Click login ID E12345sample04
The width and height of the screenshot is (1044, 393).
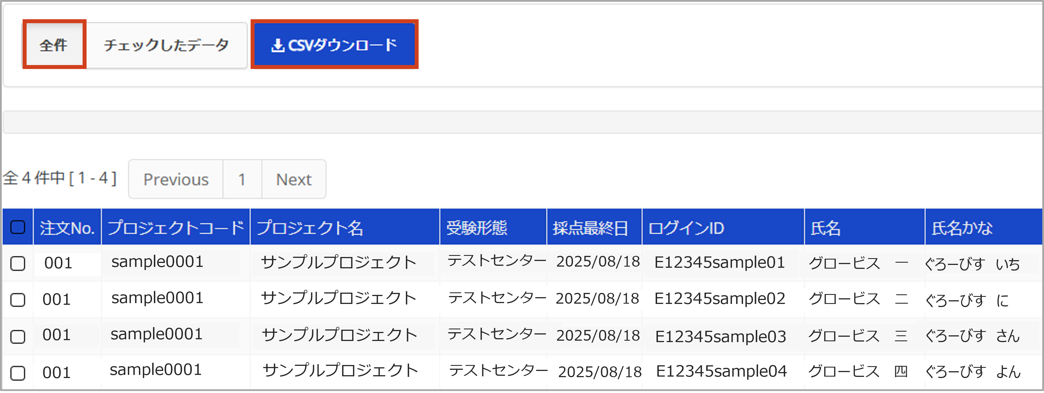721,372
